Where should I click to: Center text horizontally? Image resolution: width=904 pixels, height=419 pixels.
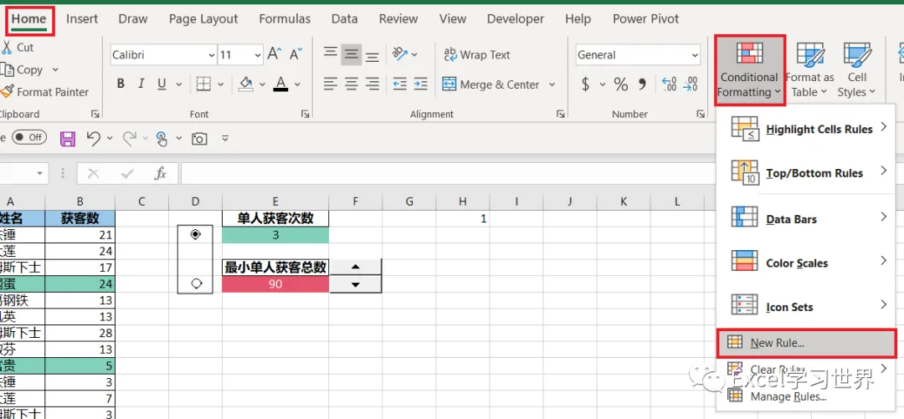pyautogui.click(x=351, y=84)
